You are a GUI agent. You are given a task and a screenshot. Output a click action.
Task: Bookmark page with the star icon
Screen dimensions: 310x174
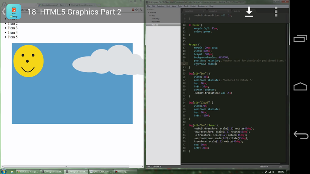136,10
